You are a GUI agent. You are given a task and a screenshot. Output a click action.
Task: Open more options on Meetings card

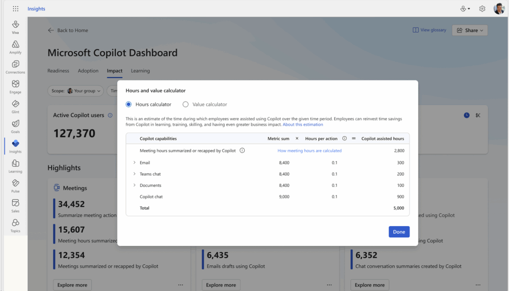181,285
